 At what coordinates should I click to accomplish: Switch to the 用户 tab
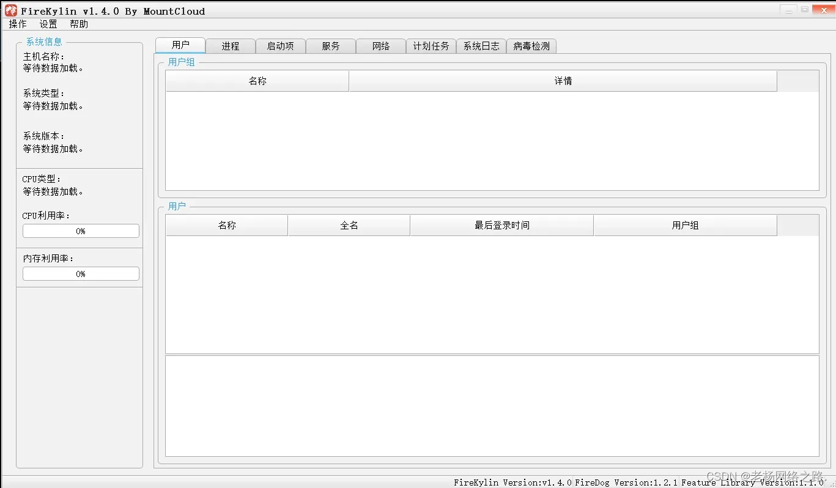tap(180, 45)
